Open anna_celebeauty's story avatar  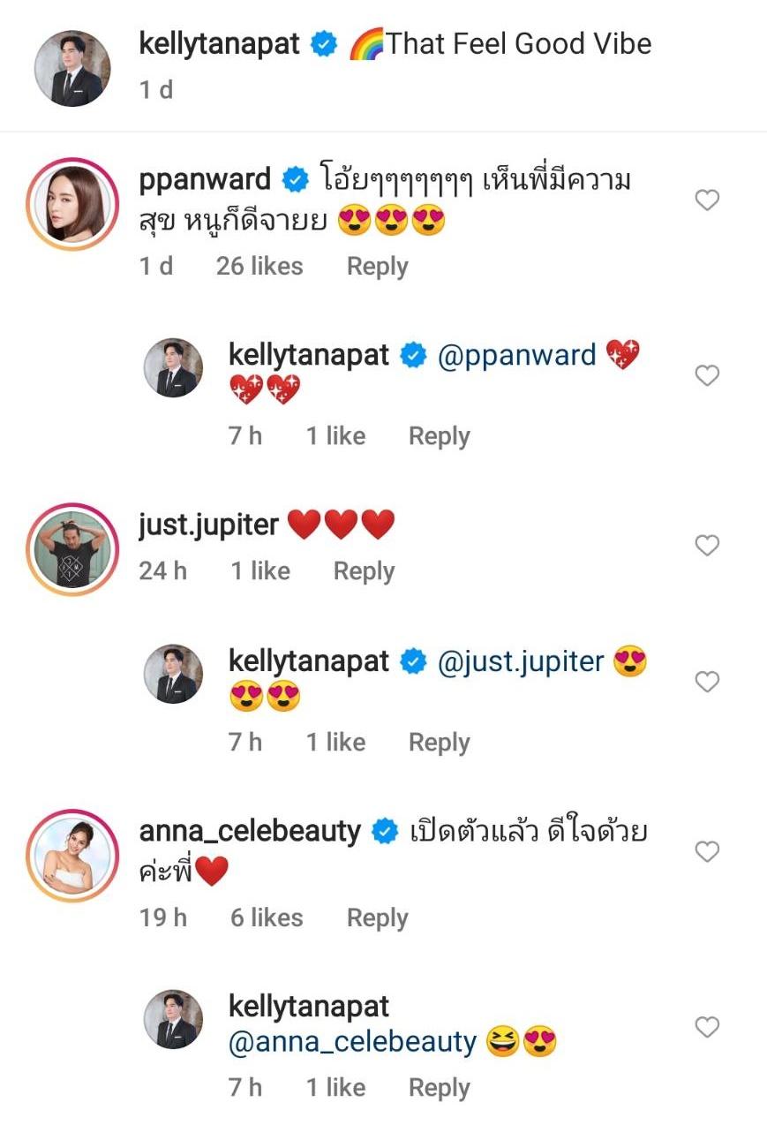[x=72, y=854]
